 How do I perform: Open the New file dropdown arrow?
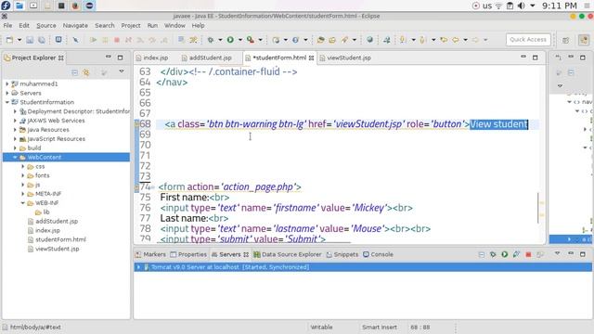point(19,40)
